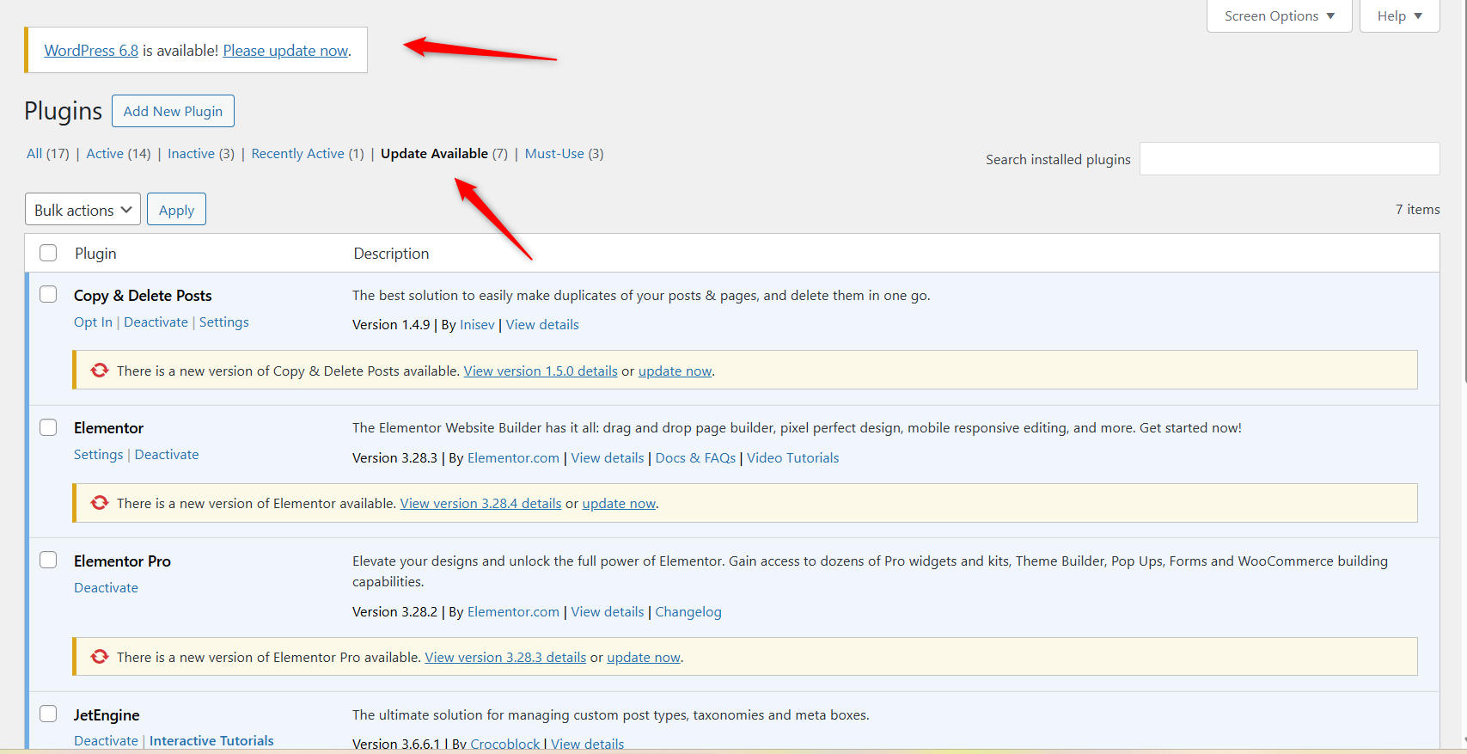The image size is (1467, 754).
Task: Open Elementor.com link in Elementor Pro row
Action: (x=513, y=612)
